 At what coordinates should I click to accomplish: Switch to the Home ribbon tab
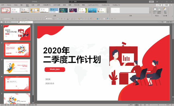[9, 5]
